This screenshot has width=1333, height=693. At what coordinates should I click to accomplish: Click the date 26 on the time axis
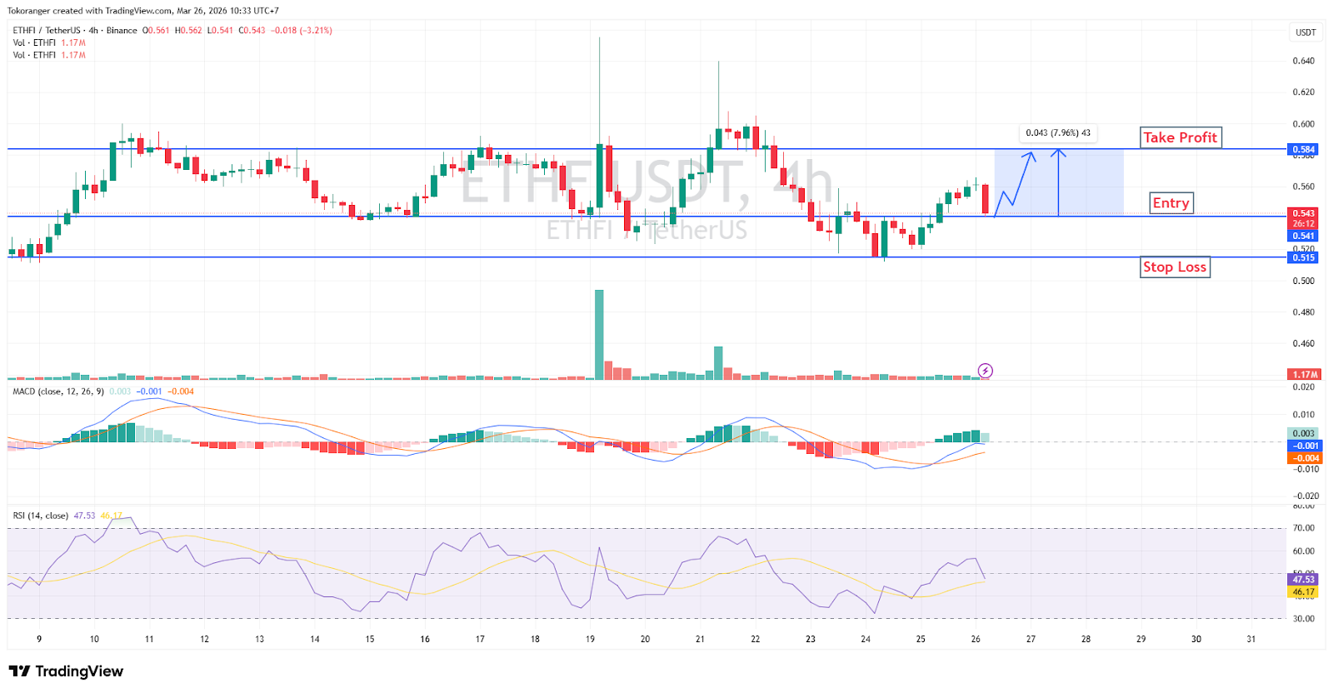[976, 640]
